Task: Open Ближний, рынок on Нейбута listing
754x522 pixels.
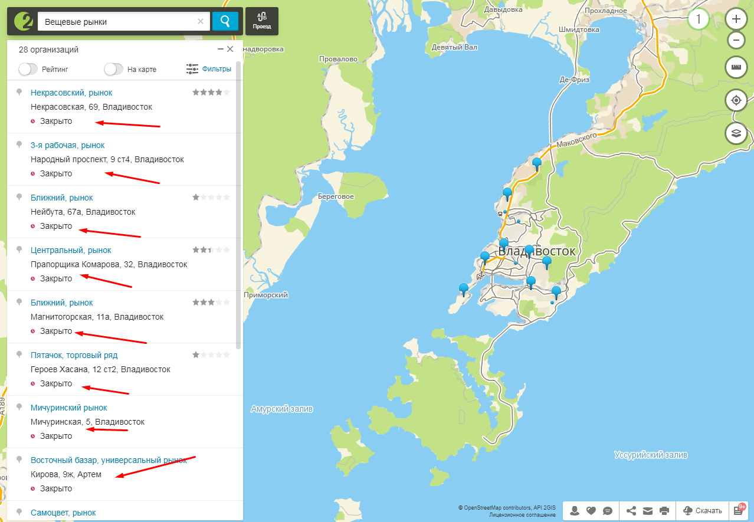Action: coord(62,198)
